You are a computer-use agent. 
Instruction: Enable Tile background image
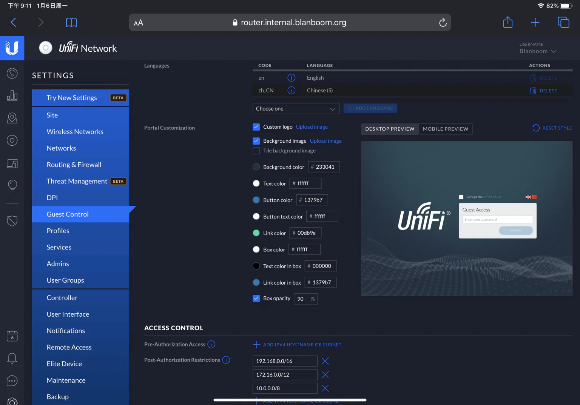256,151
